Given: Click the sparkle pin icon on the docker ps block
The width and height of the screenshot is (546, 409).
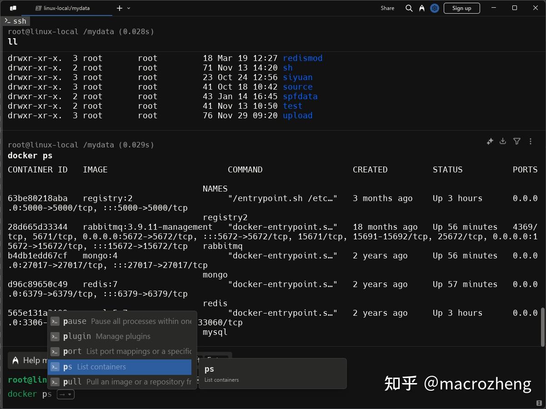Looking at the screenshot, I should pyautogui.click(x=490, y=141).
